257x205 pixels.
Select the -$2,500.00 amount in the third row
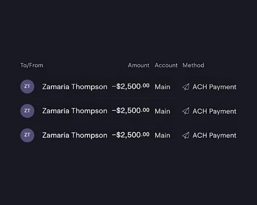(131, 135)
